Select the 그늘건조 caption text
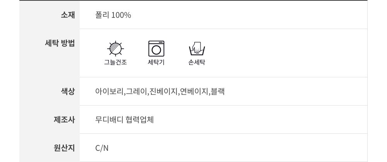 coord(115,62)
